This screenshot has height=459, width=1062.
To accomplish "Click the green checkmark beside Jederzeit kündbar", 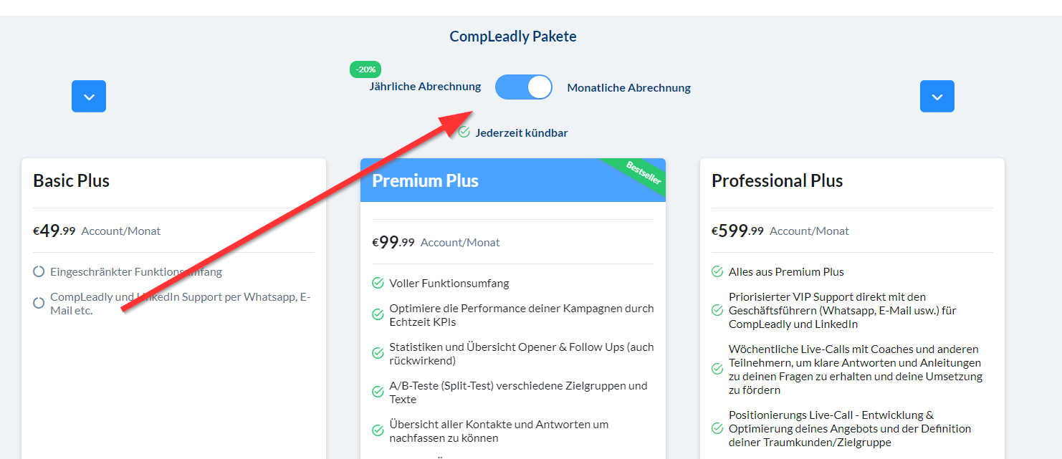I will [x=464, y=132].
